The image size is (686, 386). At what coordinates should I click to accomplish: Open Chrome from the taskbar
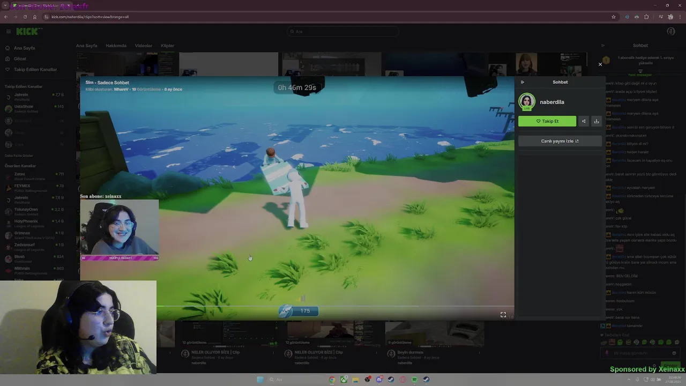(x=332, y=380)
